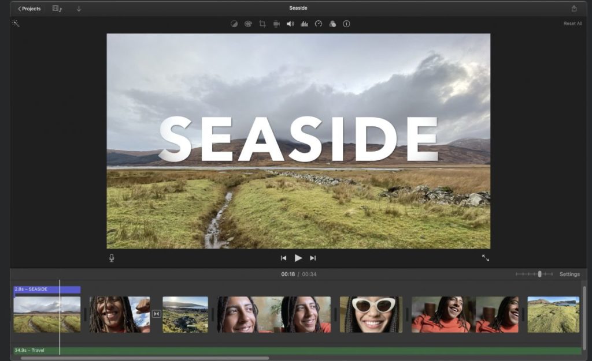Open noise reduction and equalizer tool
Screen dimensions: 592x361
click(304, 24)
